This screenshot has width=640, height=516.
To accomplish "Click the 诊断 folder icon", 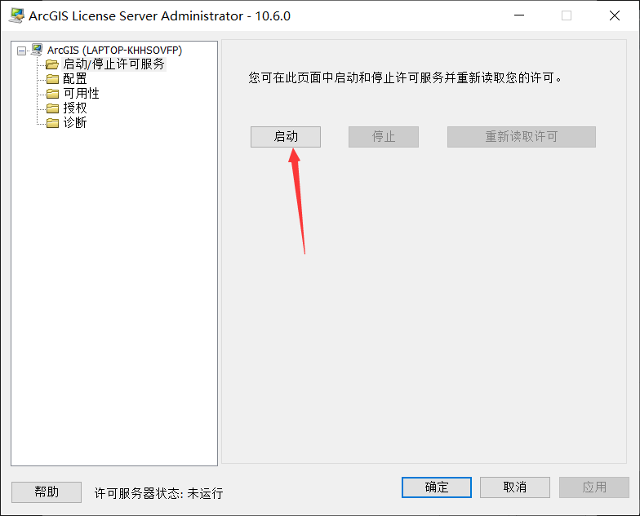I will tap(52, 122).
